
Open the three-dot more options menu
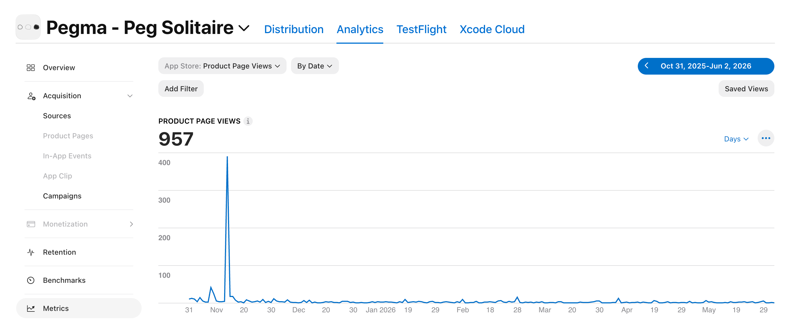[x=766, y=138]
